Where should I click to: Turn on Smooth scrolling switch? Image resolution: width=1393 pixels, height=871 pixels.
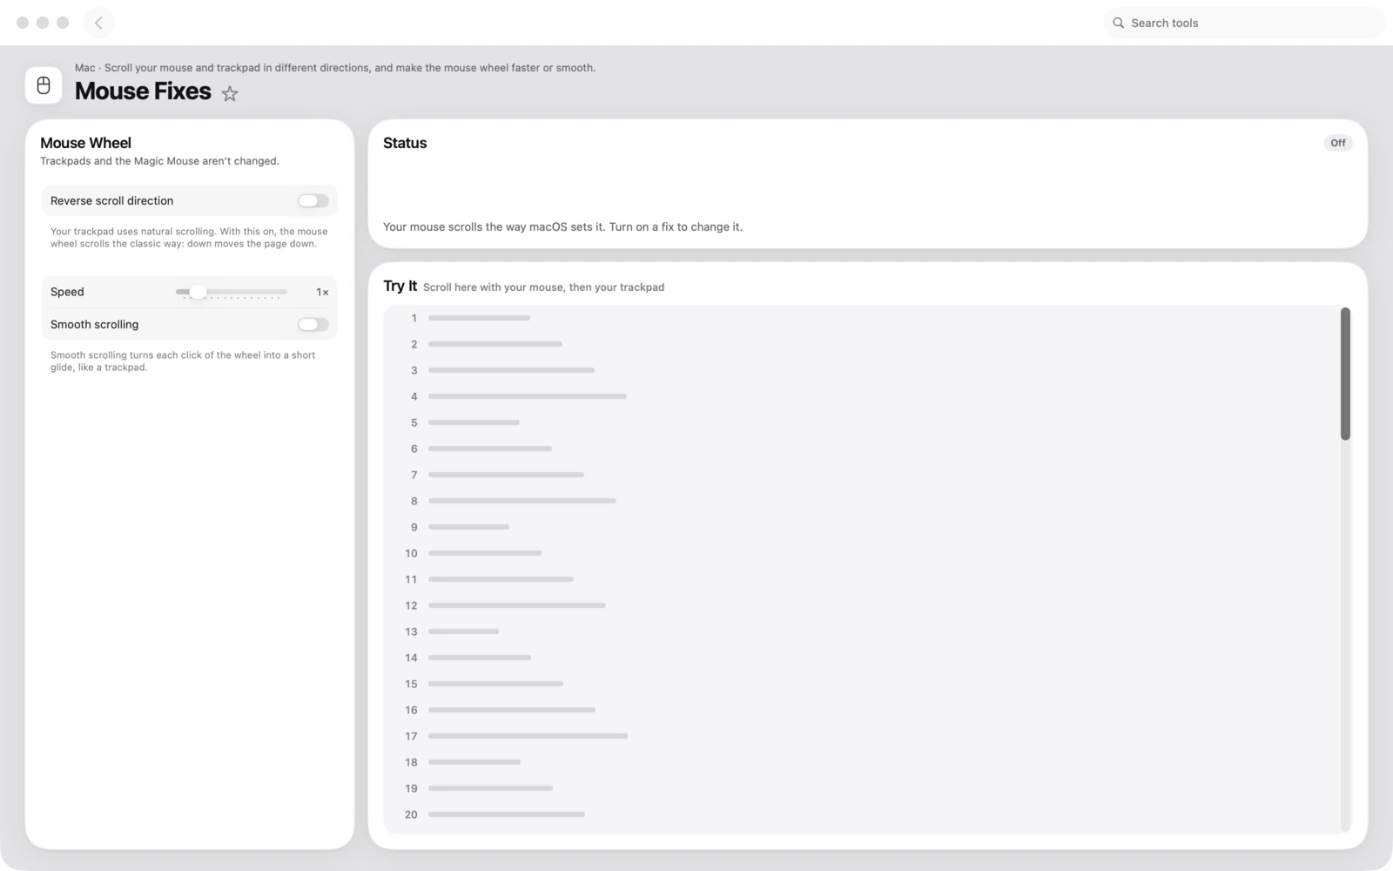[313, 325]
